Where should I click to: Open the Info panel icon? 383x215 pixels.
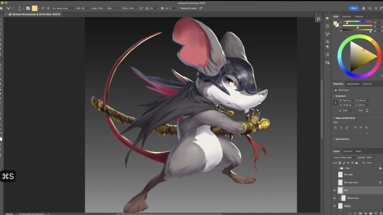pyautogui.click(x=327, y=26)
